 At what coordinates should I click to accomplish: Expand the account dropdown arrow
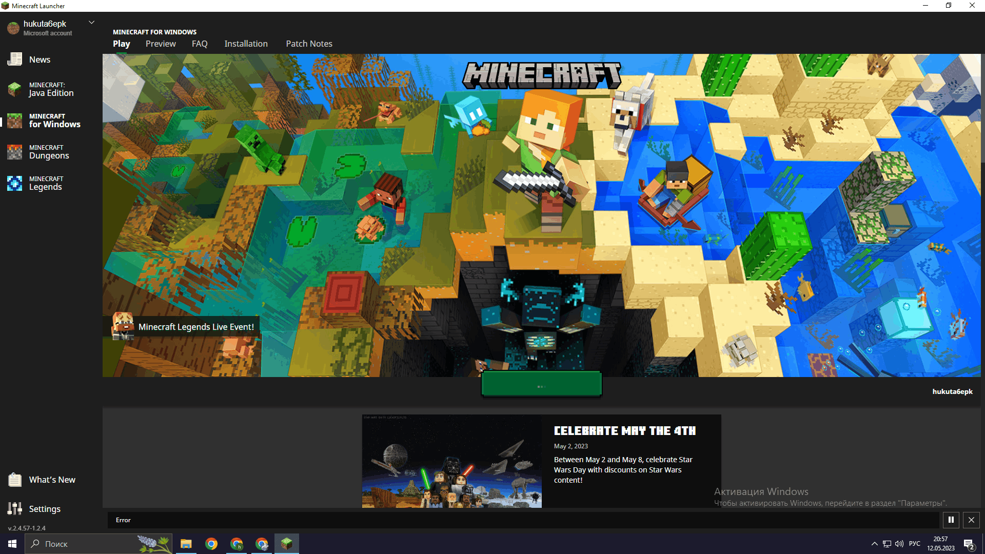pos(91,23)
